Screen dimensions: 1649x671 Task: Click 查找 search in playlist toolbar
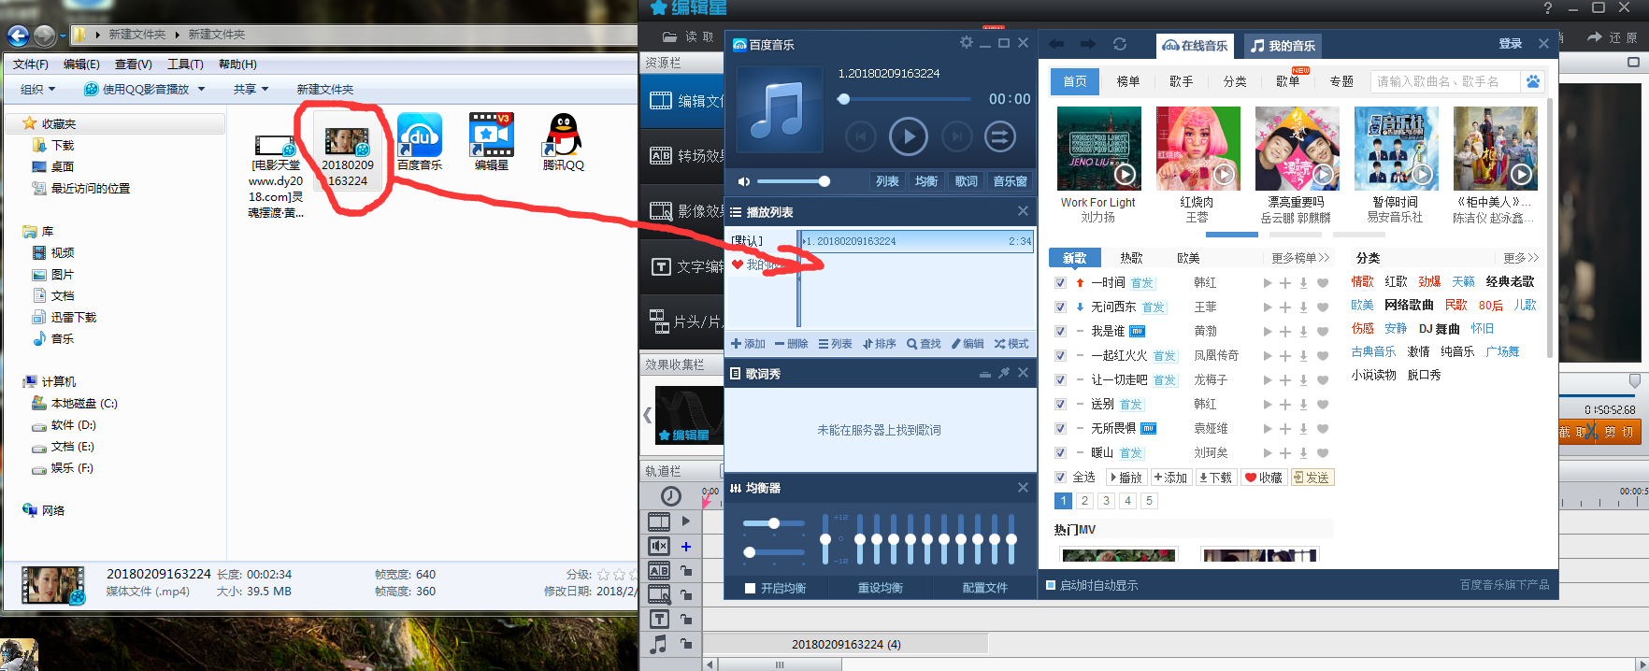point(924,344)
